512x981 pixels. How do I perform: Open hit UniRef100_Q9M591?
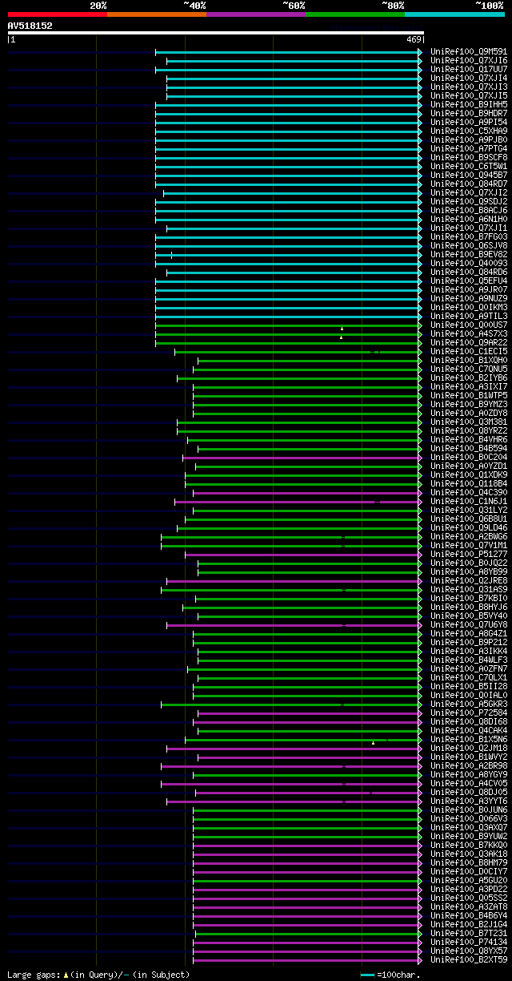(469, 52)
